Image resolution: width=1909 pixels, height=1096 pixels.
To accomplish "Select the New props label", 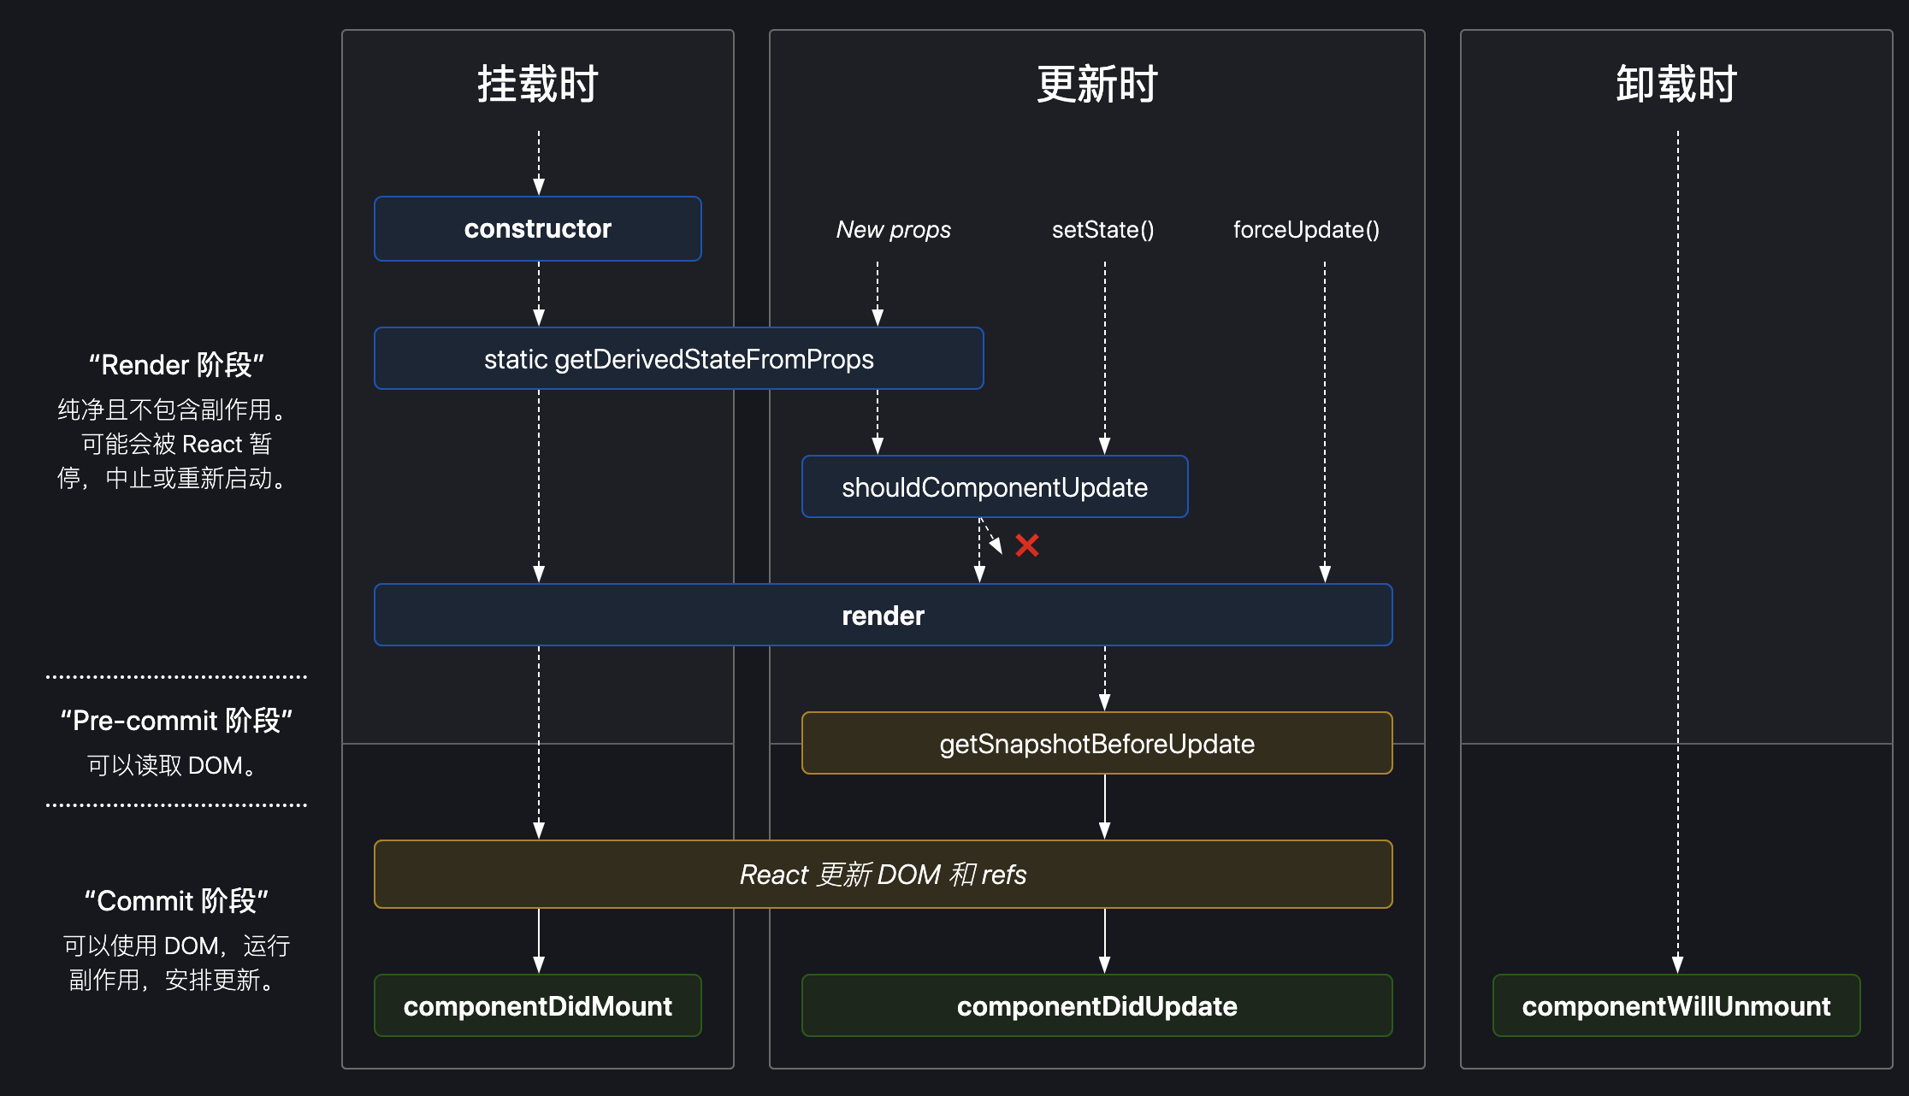I will tap(893, 229).
